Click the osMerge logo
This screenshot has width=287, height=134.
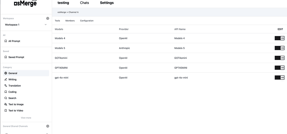tap(25, 3)
